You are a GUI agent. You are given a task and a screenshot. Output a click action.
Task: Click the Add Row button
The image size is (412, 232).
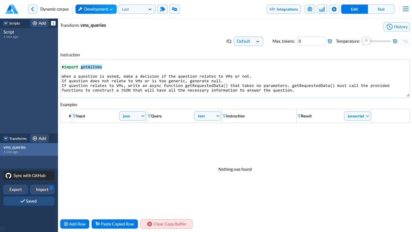tap(75, 224)
